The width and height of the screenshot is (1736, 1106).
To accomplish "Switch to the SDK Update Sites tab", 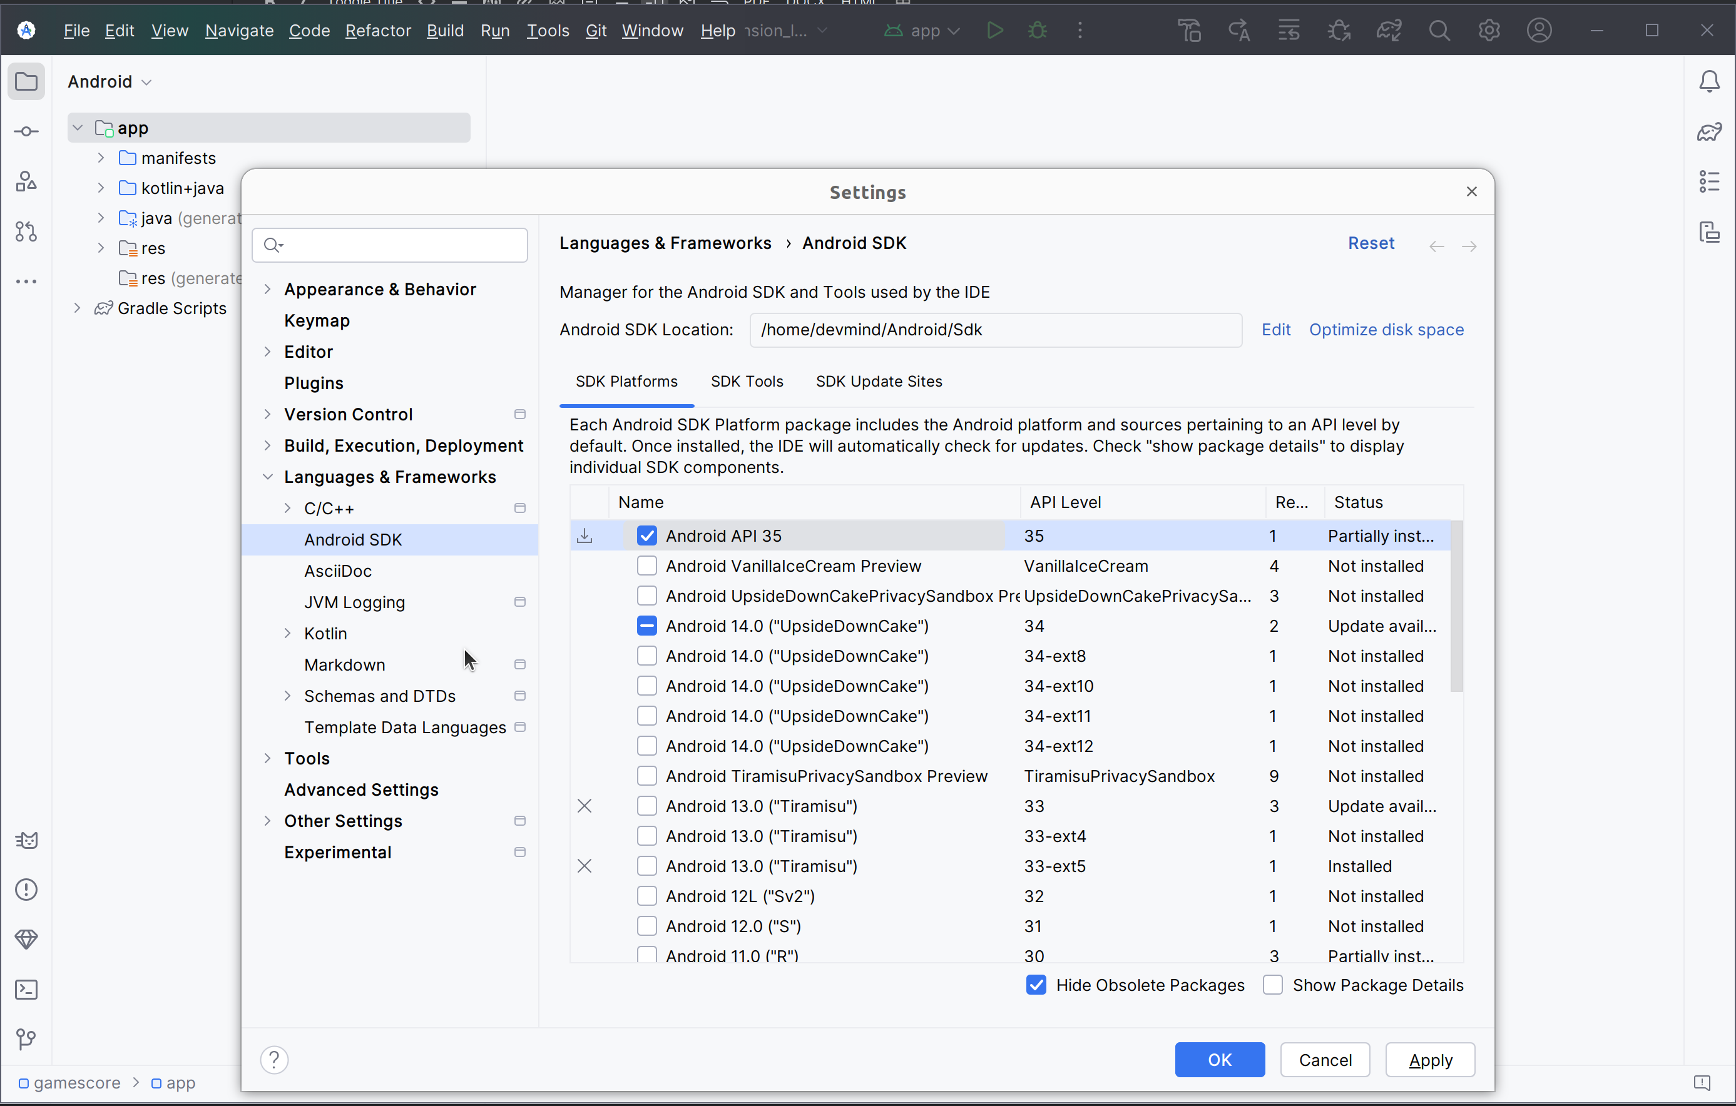I will click(878, 381).
